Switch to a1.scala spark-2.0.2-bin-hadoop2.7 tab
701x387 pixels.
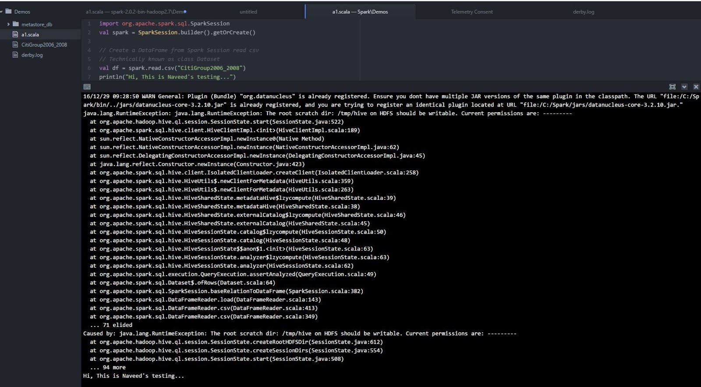point(136,12)
